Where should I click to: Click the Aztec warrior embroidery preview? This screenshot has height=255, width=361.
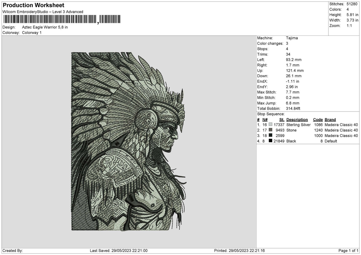(128, 141)
